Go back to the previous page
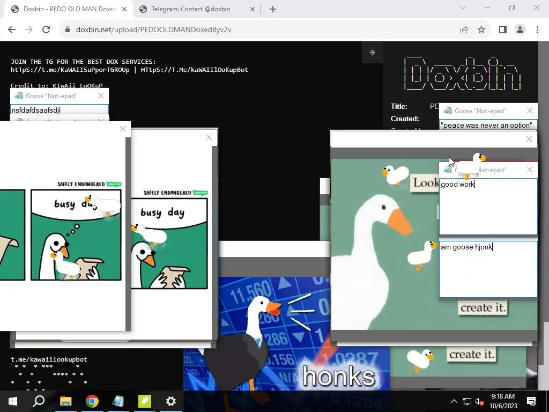 tap(12, 30)
